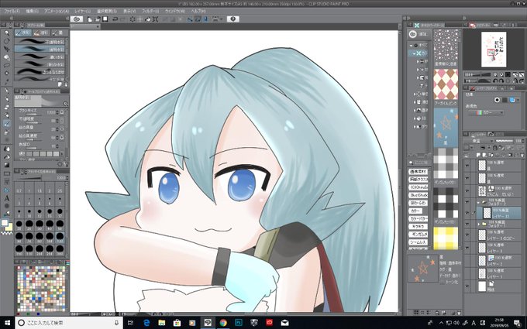Click the キラキラ tag button

pyautogui.click(x=418, y=226)
